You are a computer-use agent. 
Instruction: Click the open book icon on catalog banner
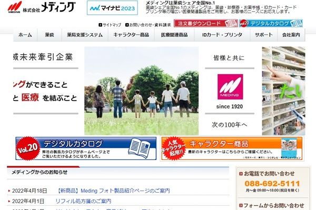(x=139, y=148)
